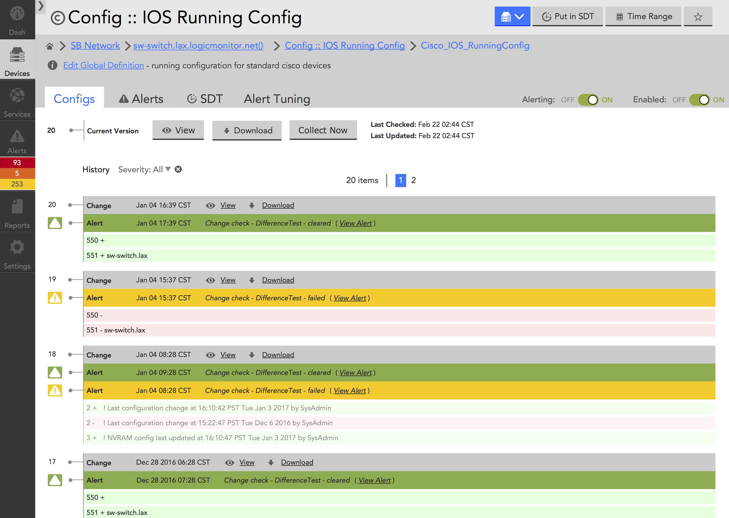Switch to the SDT tab
The image size is (729, 518).
coord(205,99)
